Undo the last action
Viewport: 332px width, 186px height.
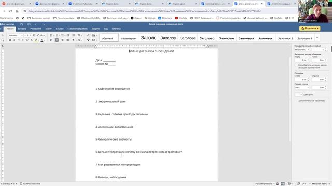(36, 24)
